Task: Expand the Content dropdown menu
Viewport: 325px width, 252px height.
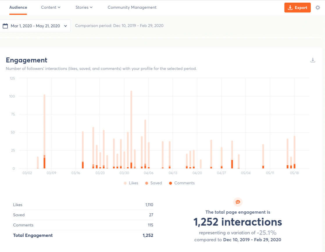Action: [51, 8]
